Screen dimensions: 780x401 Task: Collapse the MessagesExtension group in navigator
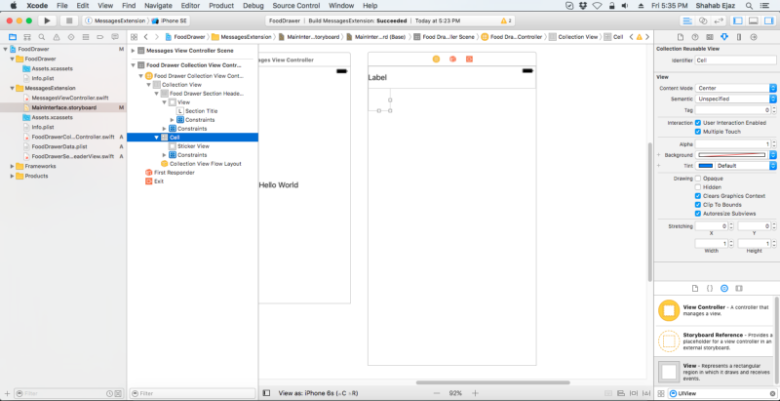(x=13, y=88)
